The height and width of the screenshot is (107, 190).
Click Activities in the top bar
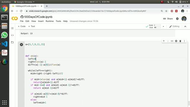pyautogui.click(x=6, y=2)
